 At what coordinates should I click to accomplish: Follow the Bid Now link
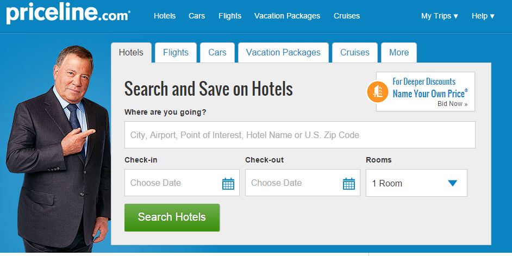pyautogui.click(x=453, y=104)
